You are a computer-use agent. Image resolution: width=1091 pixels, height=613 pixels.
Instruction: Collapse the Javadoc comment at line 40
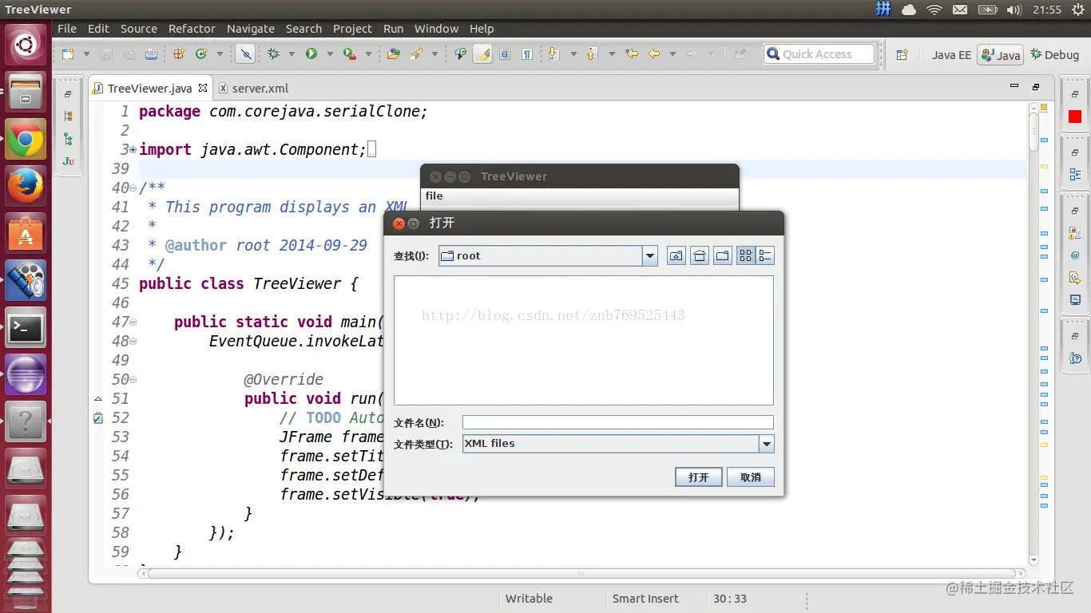pos(133,188)
